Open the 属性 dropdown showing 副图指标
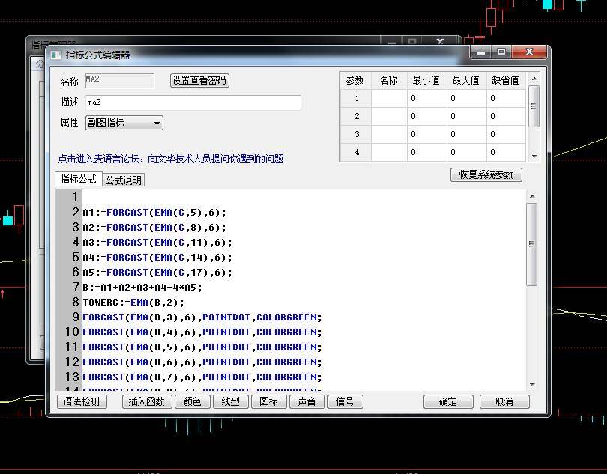The width and height of the screenshot is (607, 474). (x=124, y=123)
